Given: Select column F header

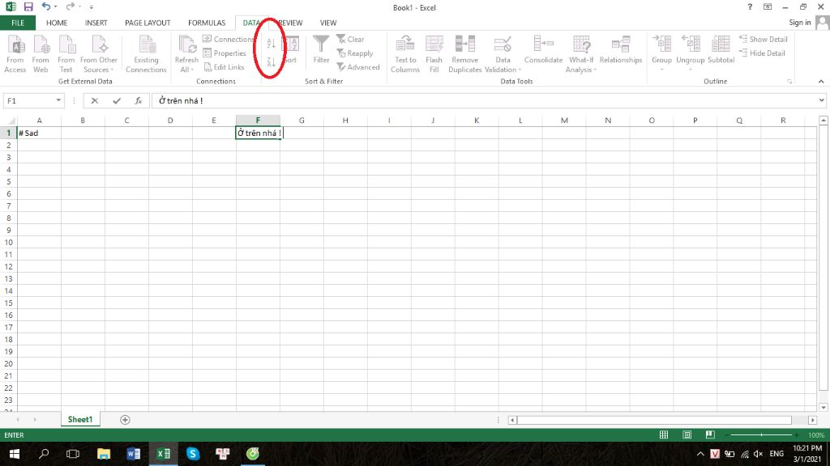Looking at the screenshot, I should [258, 121].
